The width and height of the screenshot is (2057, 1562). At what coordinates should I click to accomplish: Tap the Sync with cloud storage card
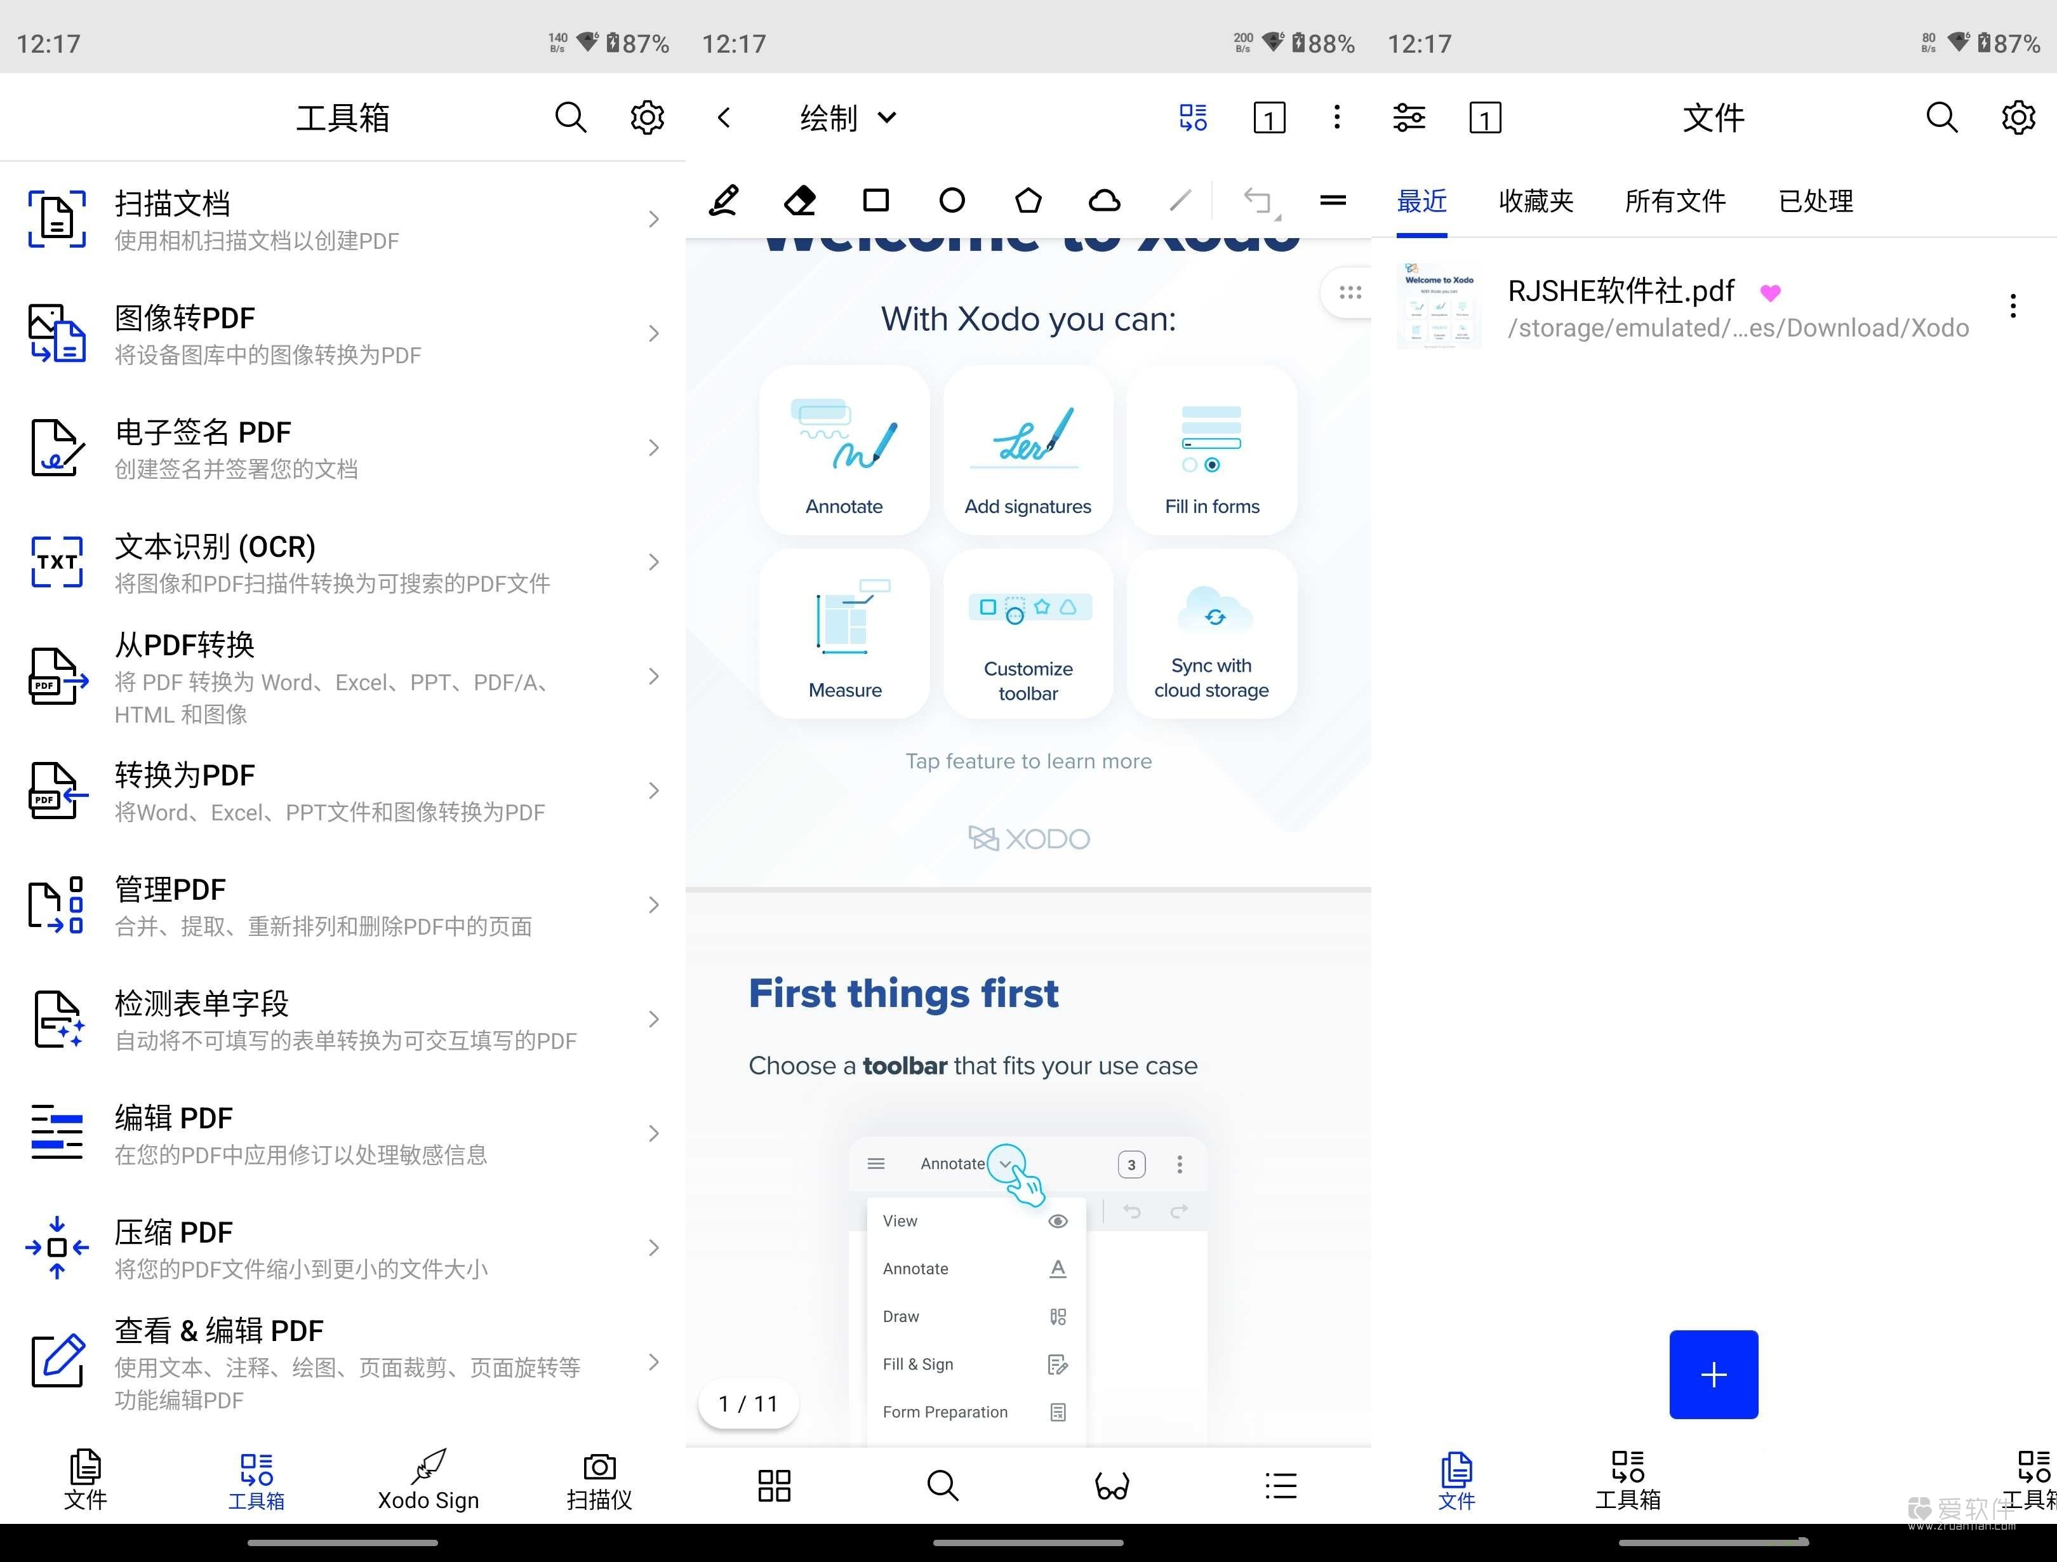(1212, 634)
